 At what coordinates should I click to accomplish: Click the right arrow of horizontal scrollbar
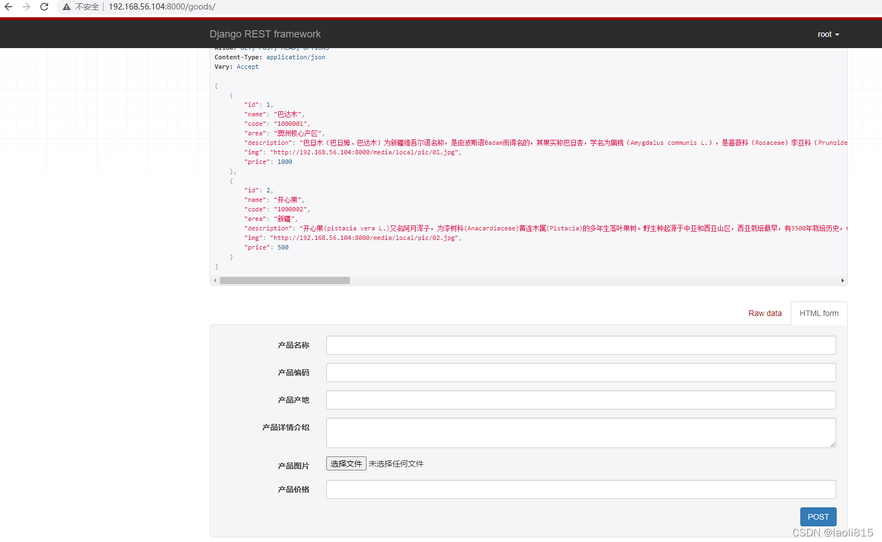842,280
